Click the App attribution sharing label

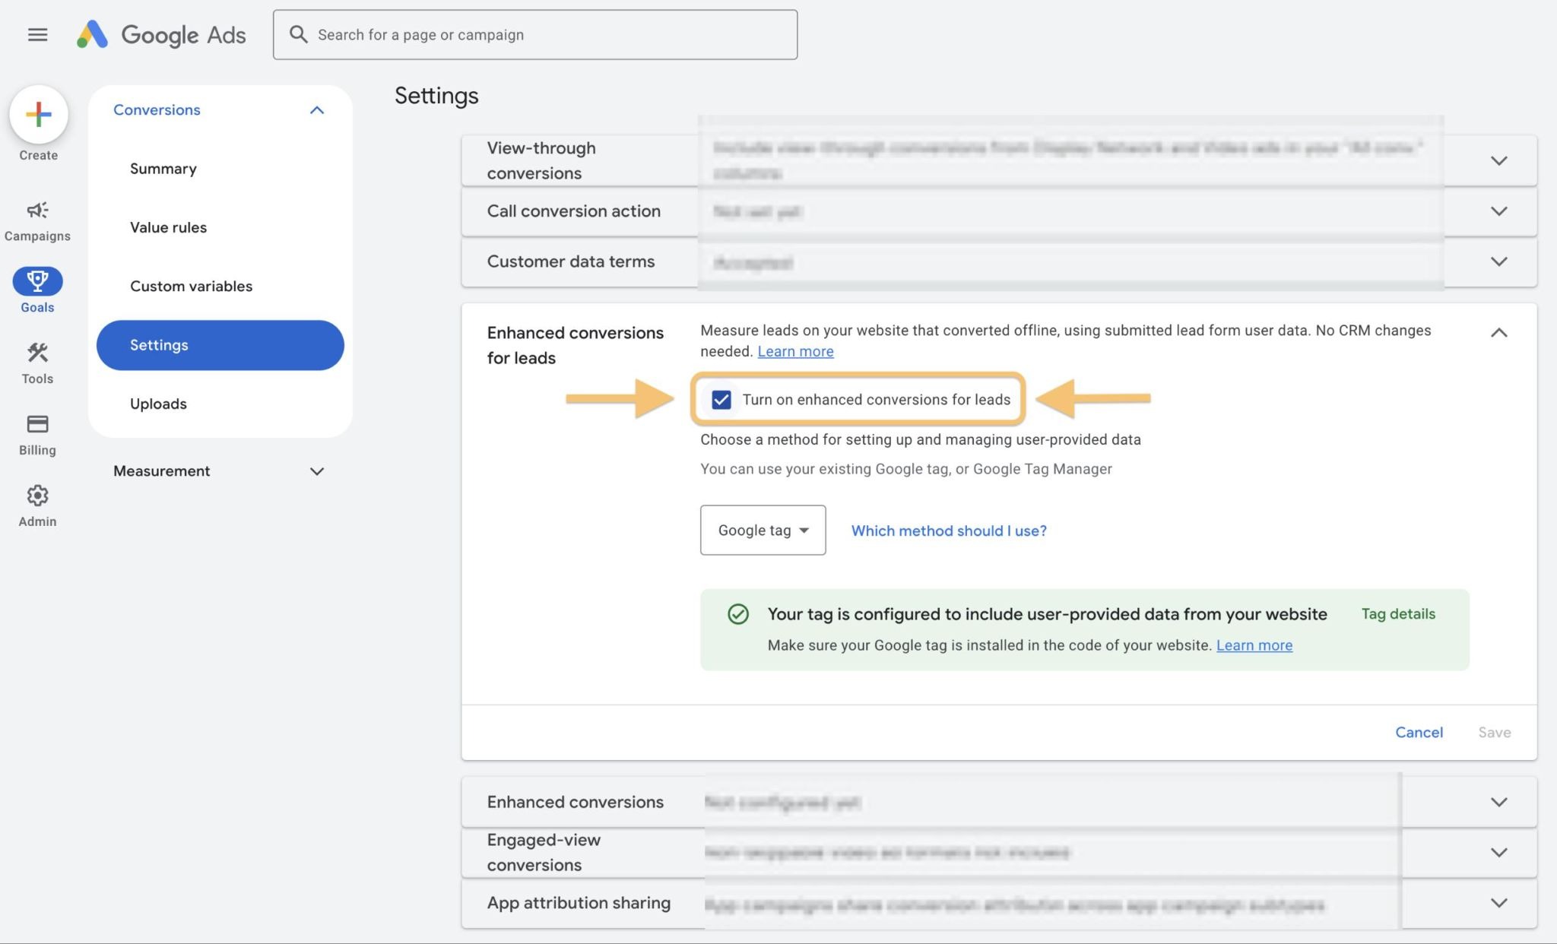coord(579,903)
